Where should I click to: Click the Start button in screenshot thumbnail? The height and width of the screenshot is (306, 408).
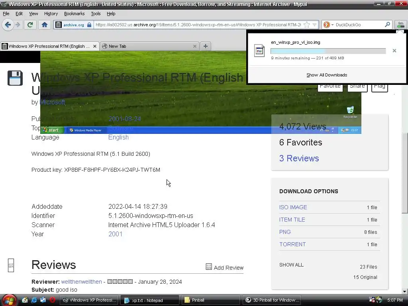click(52, 130)
